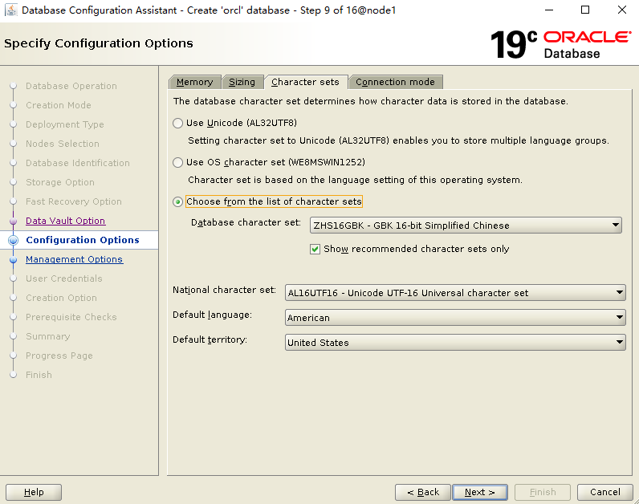Click the Management Options step bullet
639x504 pixels.
pos(14,259)
